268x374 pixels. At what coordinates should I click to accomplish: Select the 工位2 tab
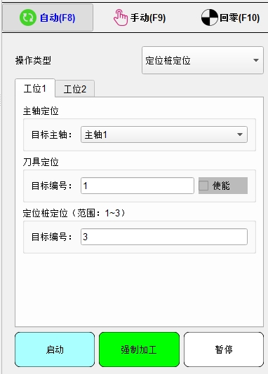point(75,89)
